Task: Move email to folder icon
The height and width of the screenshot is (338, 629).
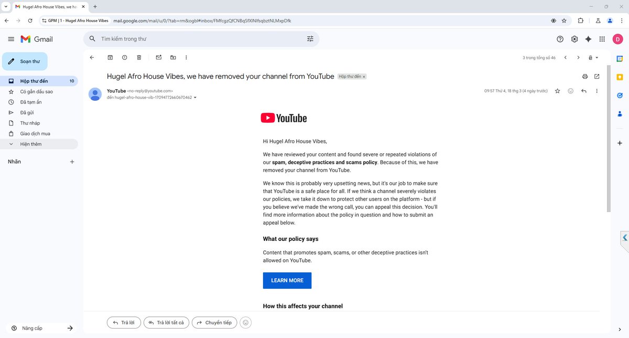Action: tap(173, 57)
